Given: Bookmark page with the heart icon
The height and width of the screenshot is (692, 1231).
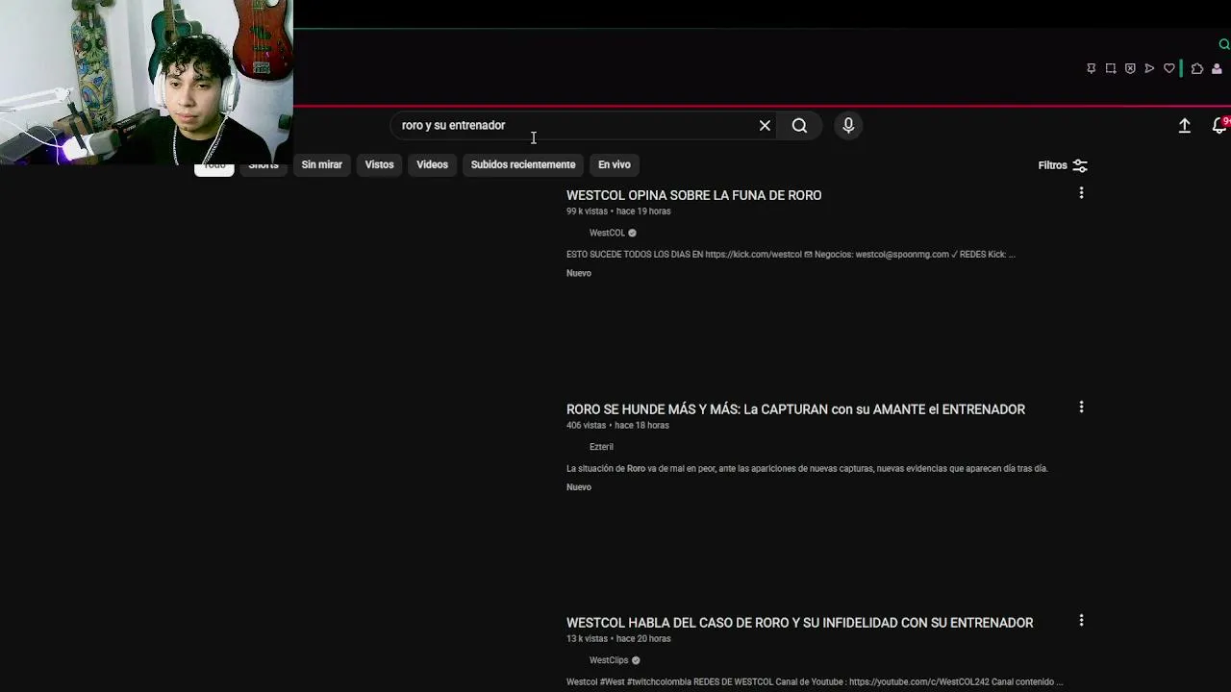Looking at the screenshot, I should coord(1169,69).
